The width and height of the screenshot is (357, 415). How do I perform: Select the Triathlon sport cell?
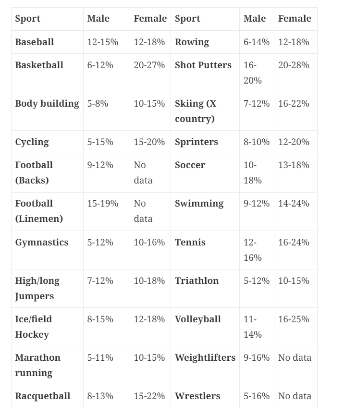pyautogui.click(x=197, y=281)
